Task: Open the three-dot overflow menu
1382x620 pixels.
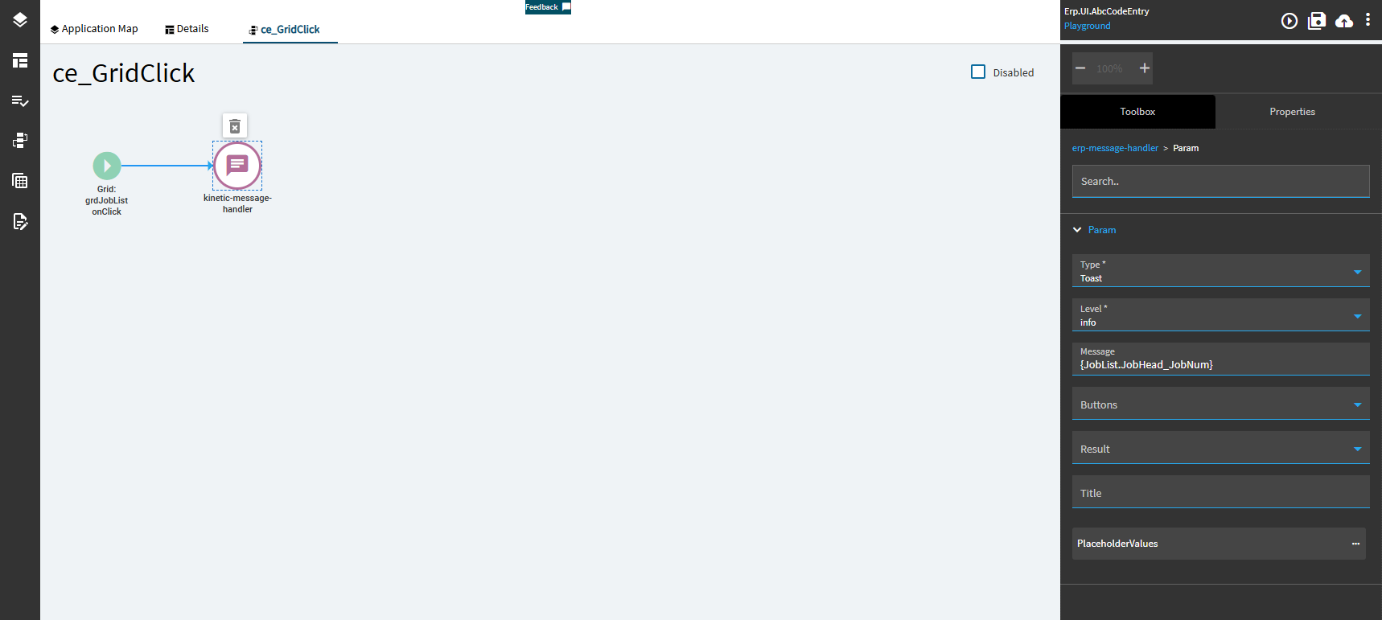Action: (1368, 20)
